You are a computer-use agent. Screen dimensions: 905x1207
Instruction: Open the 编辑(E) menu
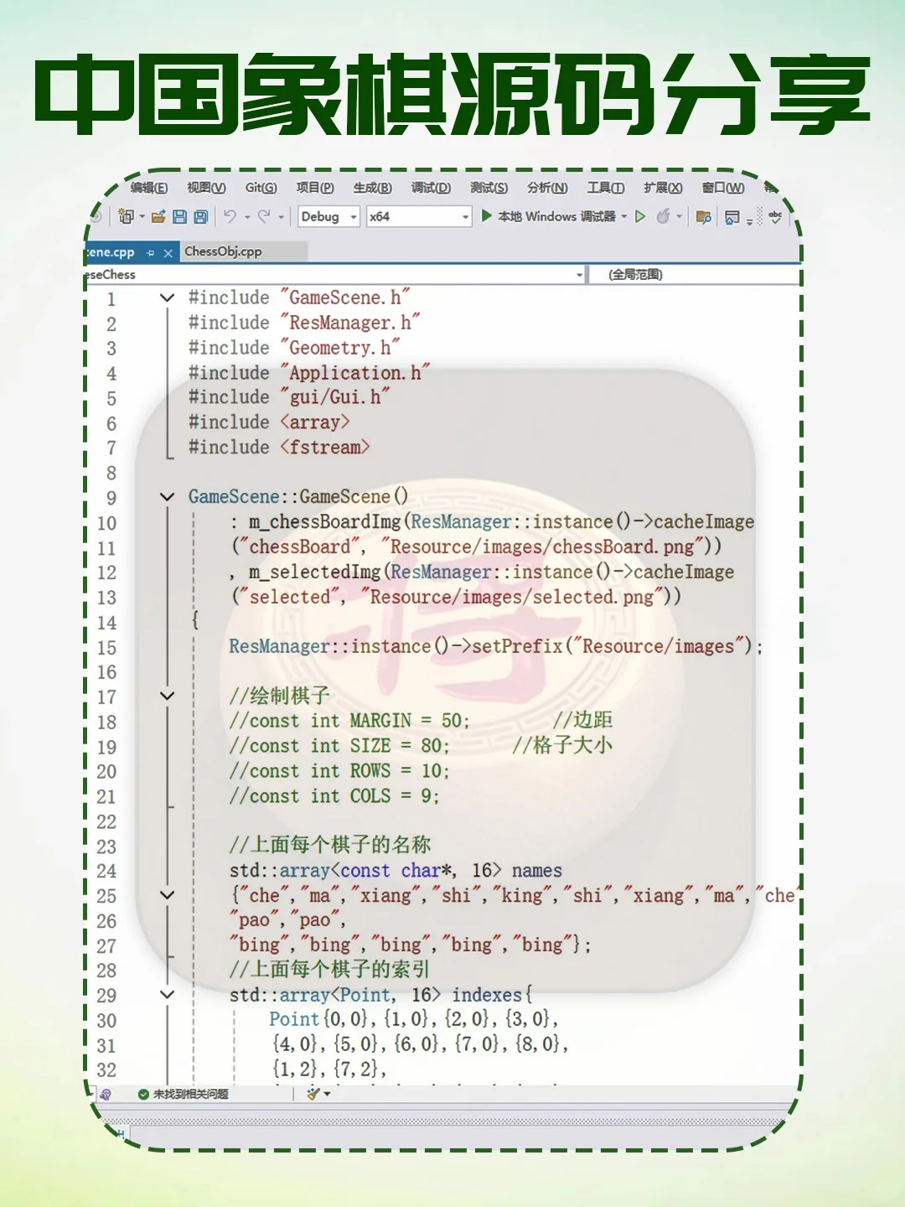point(149,188)
